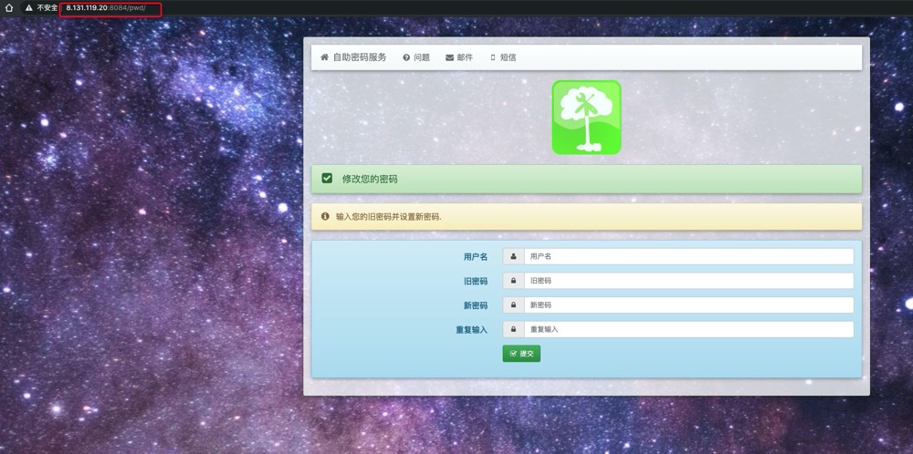This screenshot has height=454, width=913.
Task: Focus the 旧密码 input field
Action: [688, 281]
